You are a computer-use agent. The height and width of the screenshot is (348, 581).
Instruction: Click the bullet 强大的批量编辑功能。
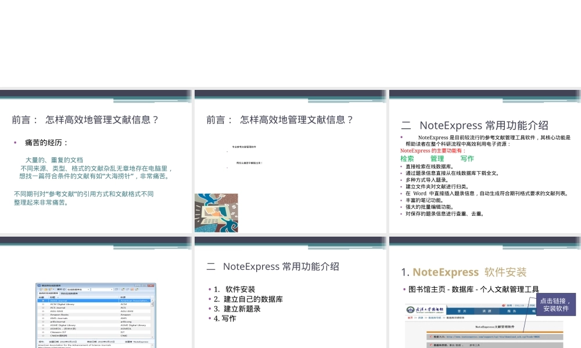(x=429, y=207)
